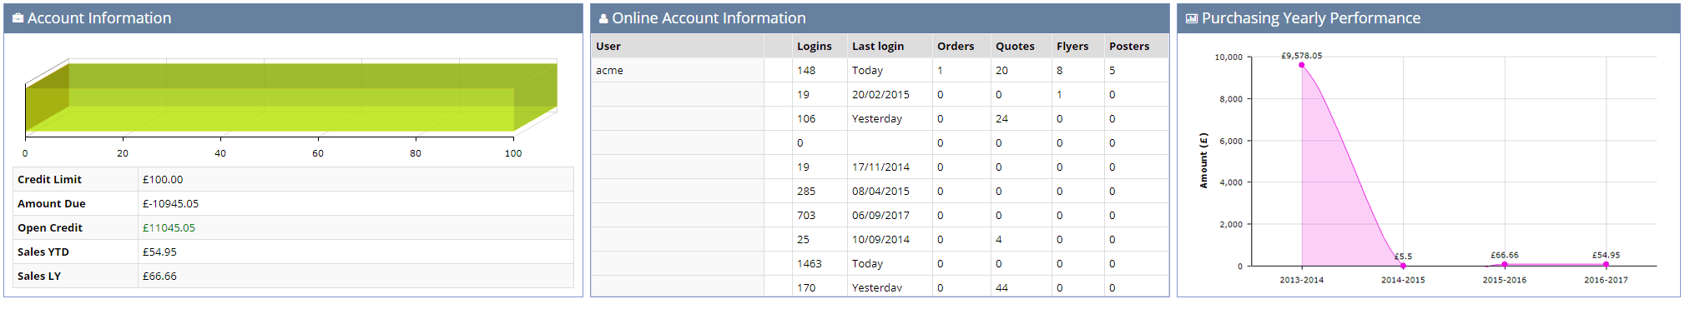Click the £54.95 Sales YTD value
The width and height of the screenshot is (1685, 319).
coord(159,252)
